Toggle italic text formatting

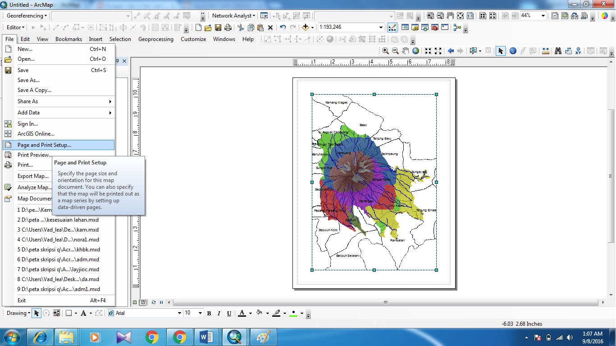click(218, 313)
